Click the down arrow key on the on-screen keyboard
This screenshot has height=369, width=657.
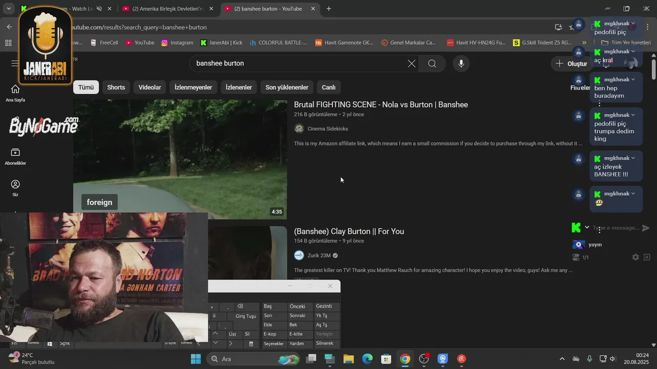point(215,343)
